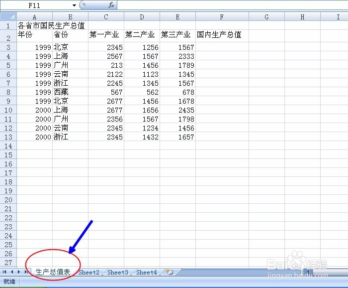
Task: Select column C header
Action: click(x=106, y=16)
